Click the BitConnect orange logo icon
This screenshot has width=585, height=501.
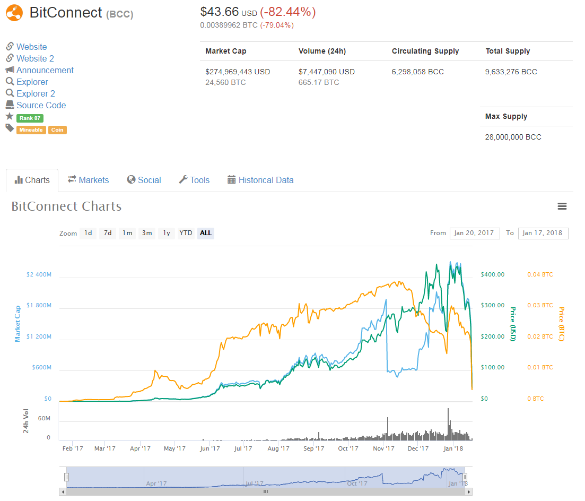point(14,13)
